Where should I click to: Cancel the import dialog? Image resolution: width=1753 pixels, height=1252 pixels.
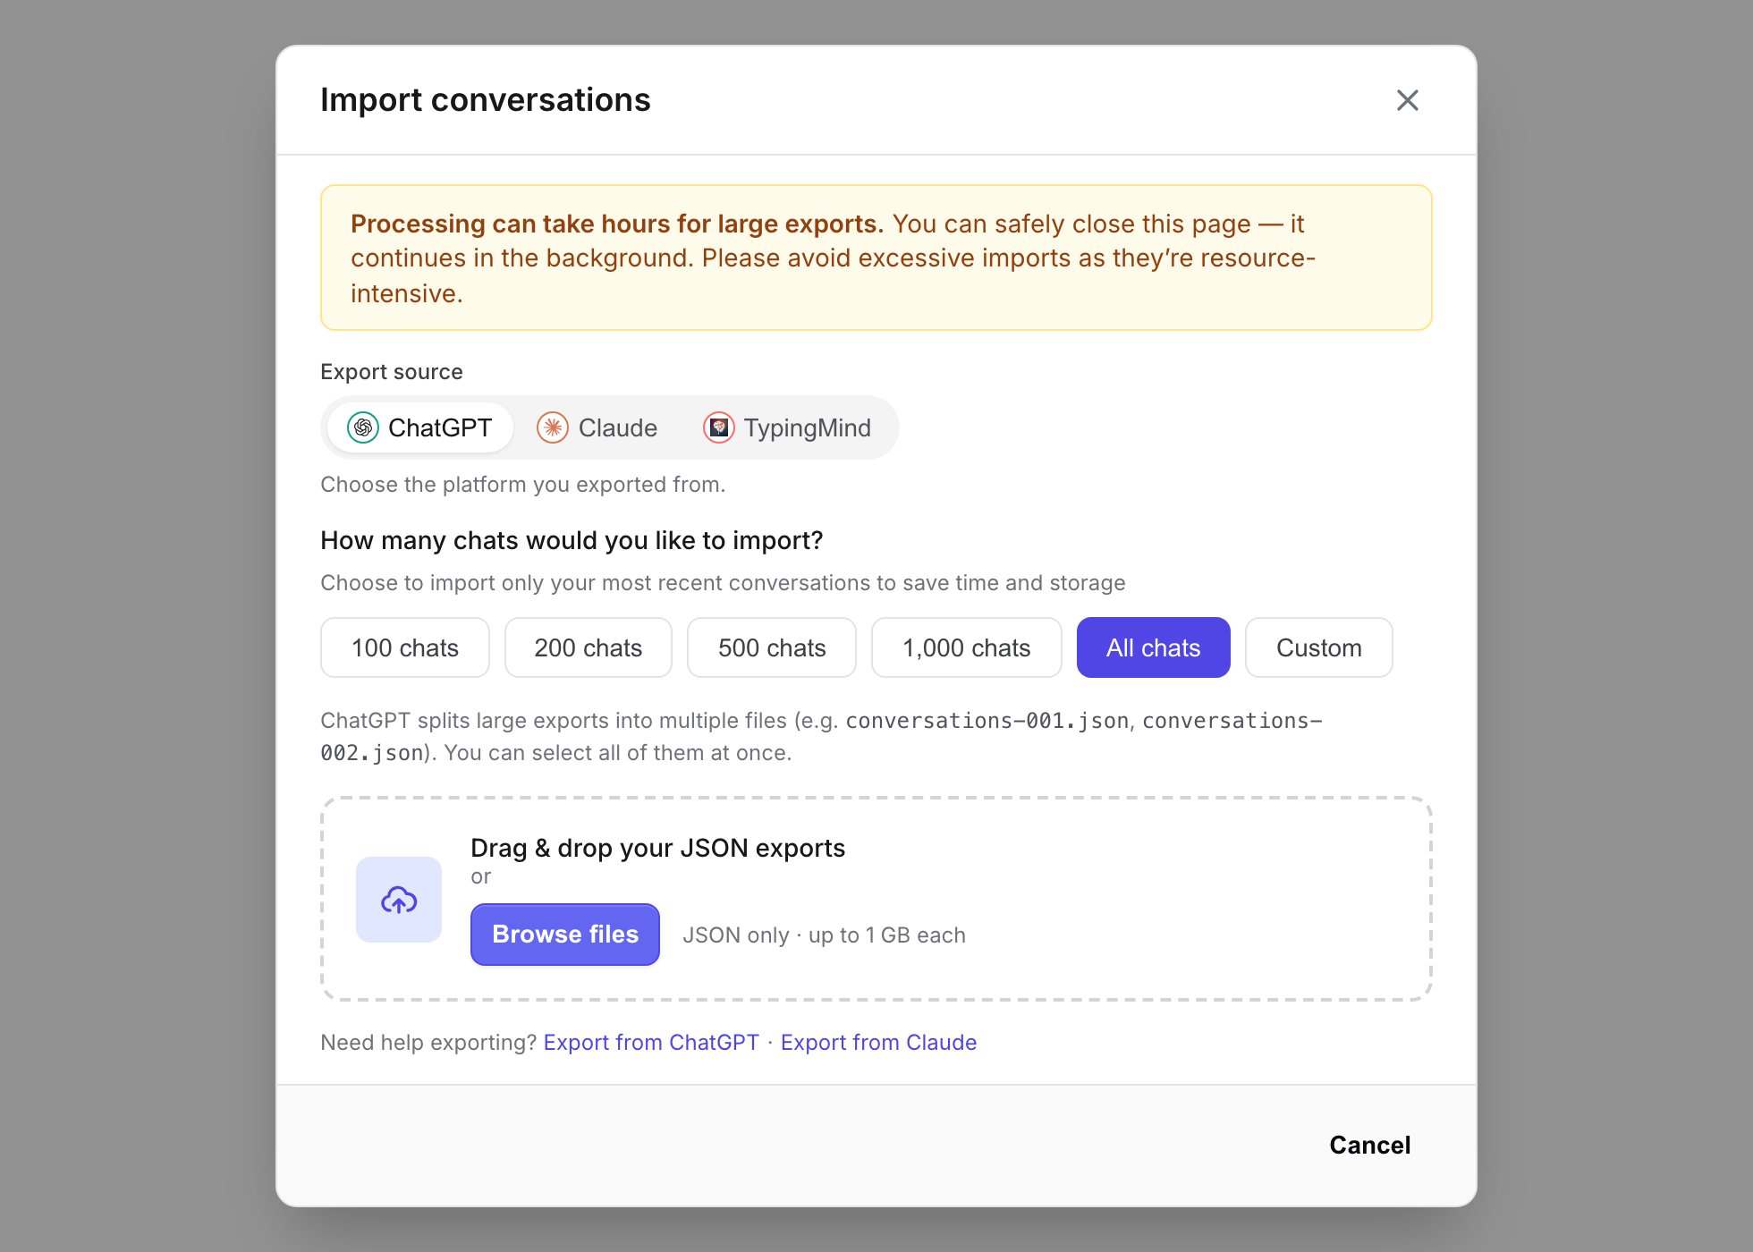[x=1369, y=1145]
